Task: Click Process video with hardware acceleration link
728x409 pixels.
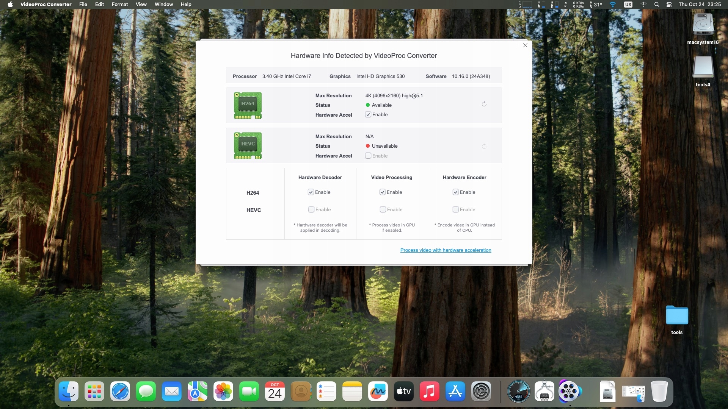Action: point(446,250)
